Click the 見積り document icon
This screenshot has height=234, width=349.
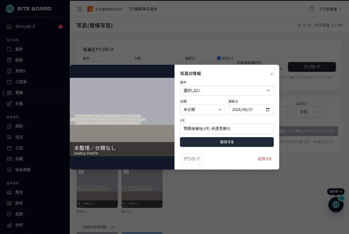click(9, 71)
